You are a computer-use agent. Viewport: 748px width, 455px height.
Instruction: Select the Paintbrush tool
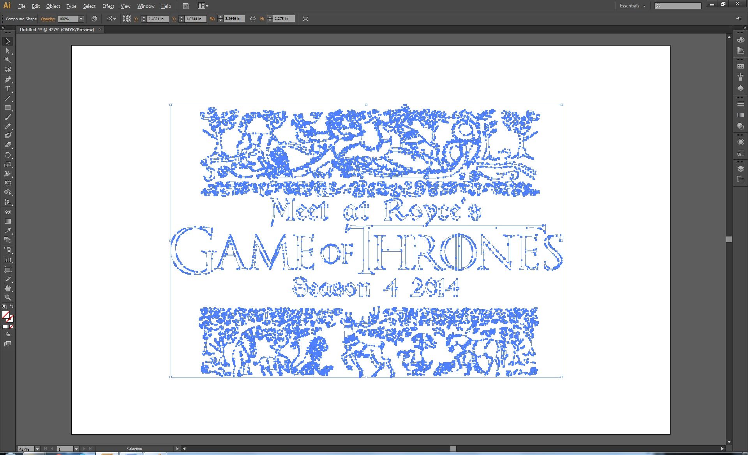(8, 117)
